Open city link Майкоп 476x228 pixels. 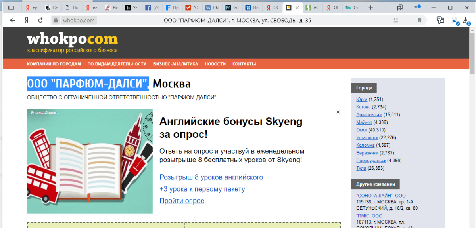364,122
